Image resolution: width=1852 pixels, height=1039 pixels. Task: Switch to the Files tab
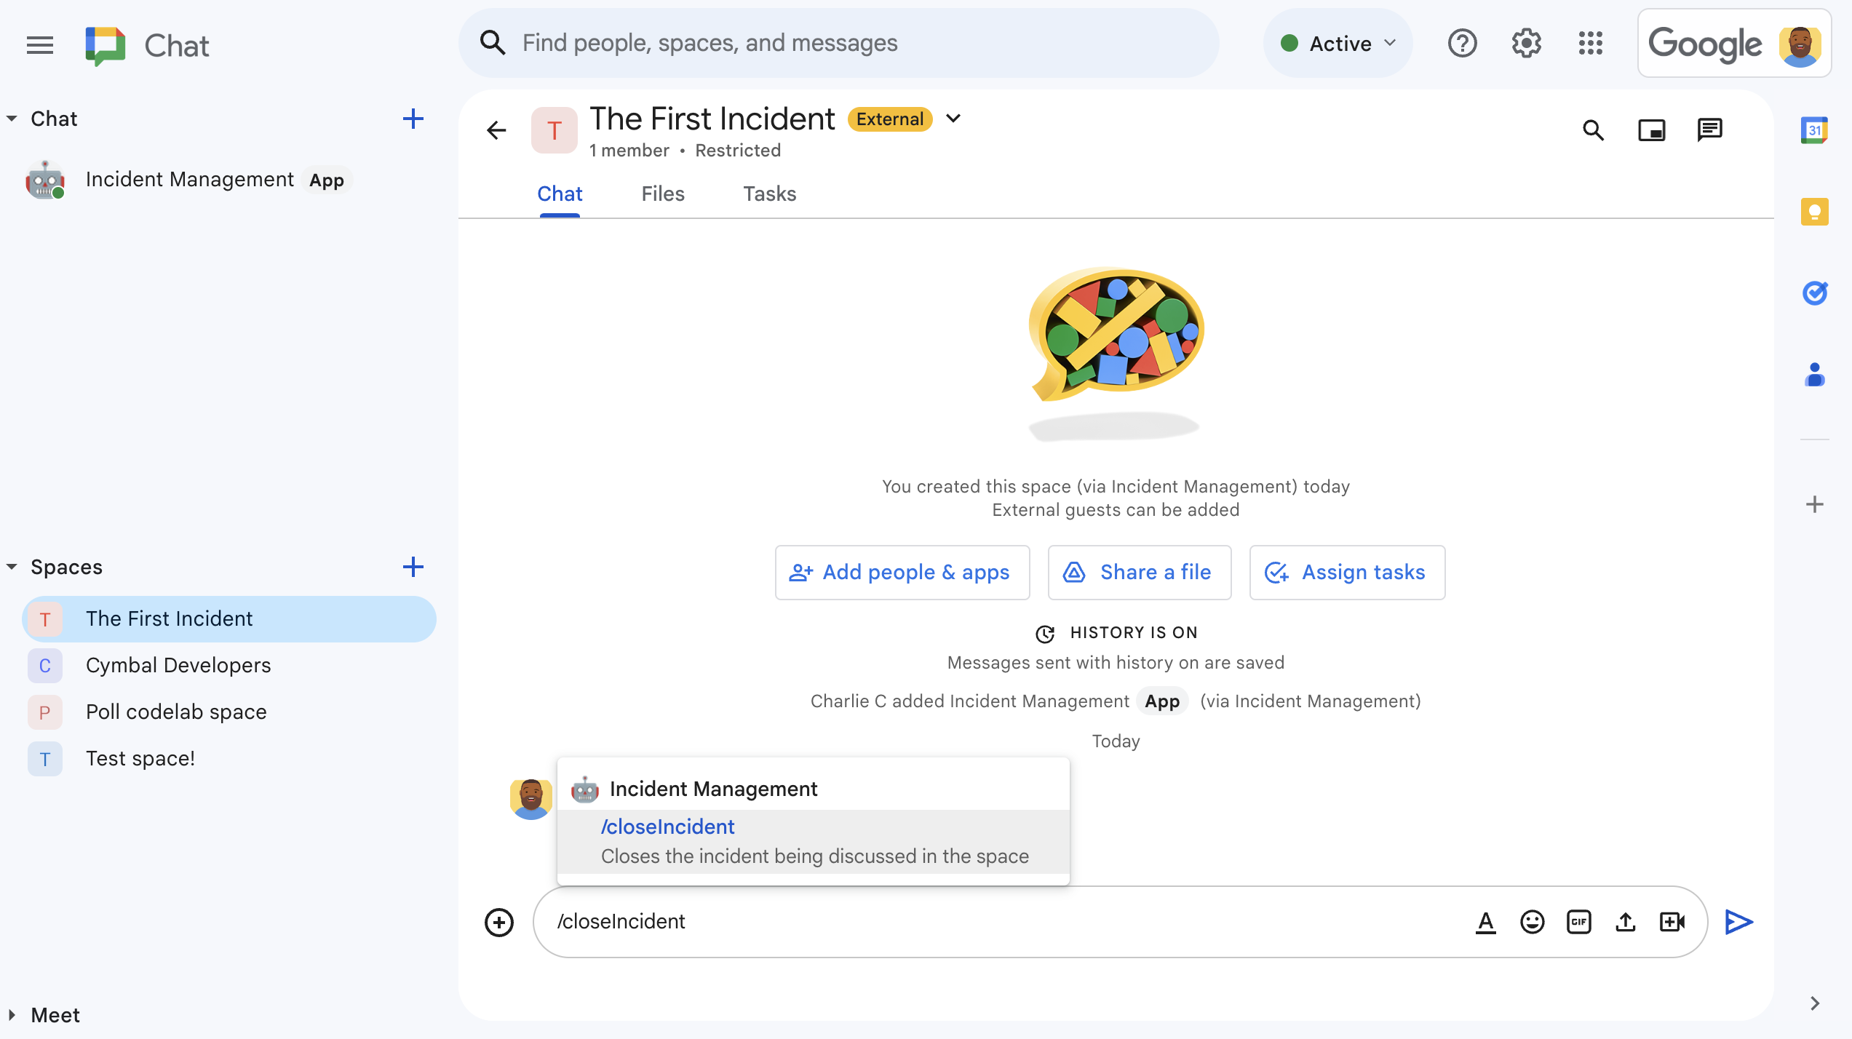tap(661, 194)
